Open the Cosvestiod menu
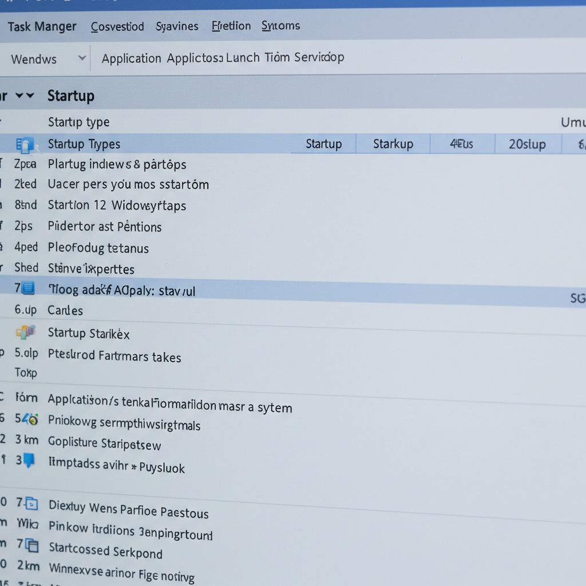Image resolution: width=586 pixels, height=586 pixels. [117, 26]
